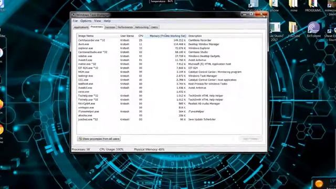336x189 pixels.
Task: Switch to the Applications tab
Action: click(x=81, y=27)
